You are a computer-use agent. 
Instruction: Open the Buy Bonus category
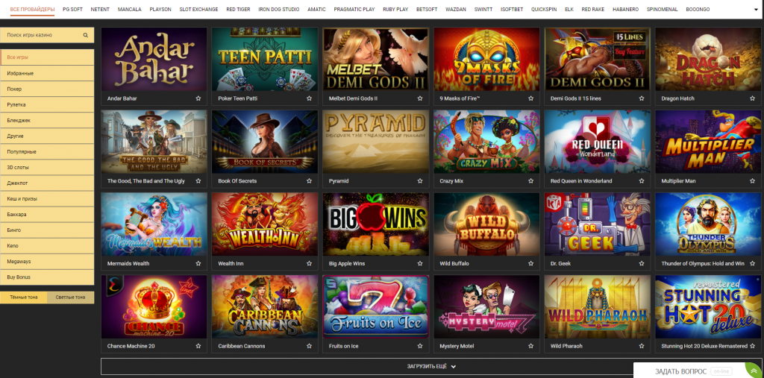[47, 277]
